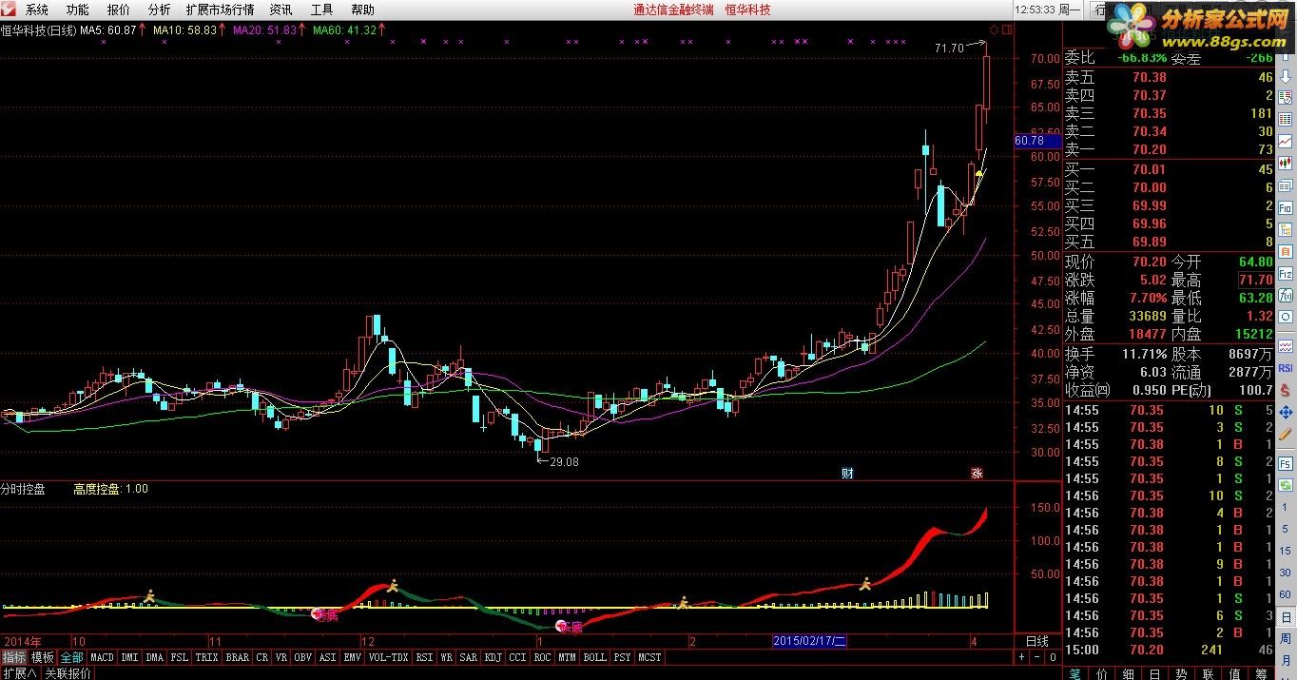Click the RSI icon in right sidebar
The height and width of the screenshot is (680, 1297).
point(1285,367)
